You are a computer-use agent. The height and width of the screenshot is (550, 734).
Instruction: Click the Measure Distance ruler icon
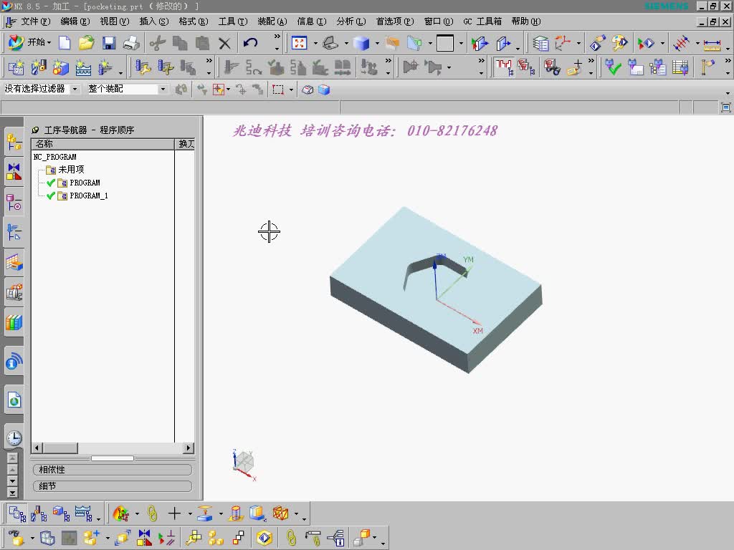[x=712, y=44]
